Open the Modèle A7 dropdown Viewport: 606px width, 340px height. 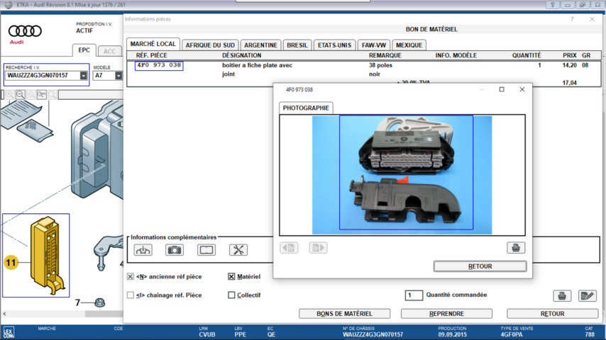coord(119,76)
